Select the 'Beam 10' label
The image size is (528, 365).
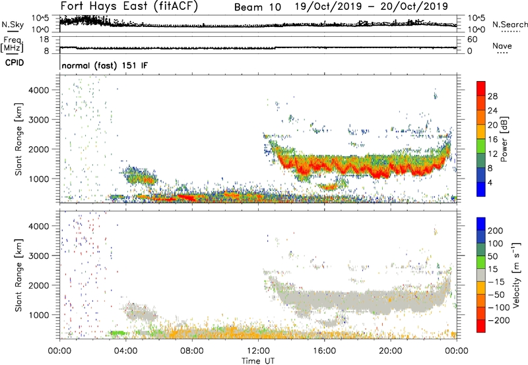point(257,7)
